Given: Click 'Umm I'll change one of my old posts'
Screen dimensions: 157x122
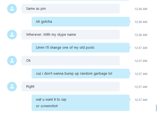Looking at the screenshot, I should pos(81,48).
